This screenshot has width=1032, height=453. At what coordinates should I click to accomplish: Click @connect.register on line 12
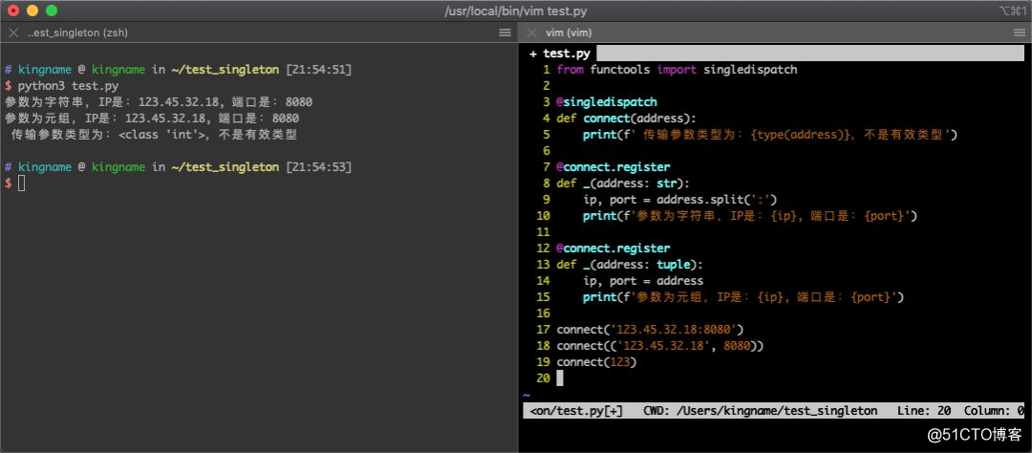[613, 248]
